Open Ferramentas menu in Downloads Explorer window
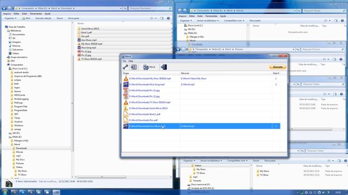Image resolution: width=348 pixels, height=195 pixels. tap(36, 14)
